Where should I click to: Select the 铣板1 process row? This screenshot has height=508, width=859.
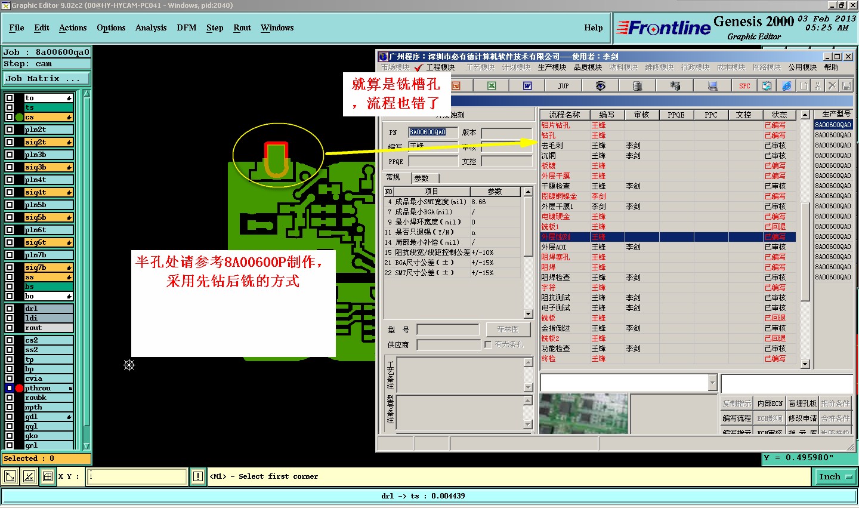[668, 227]
